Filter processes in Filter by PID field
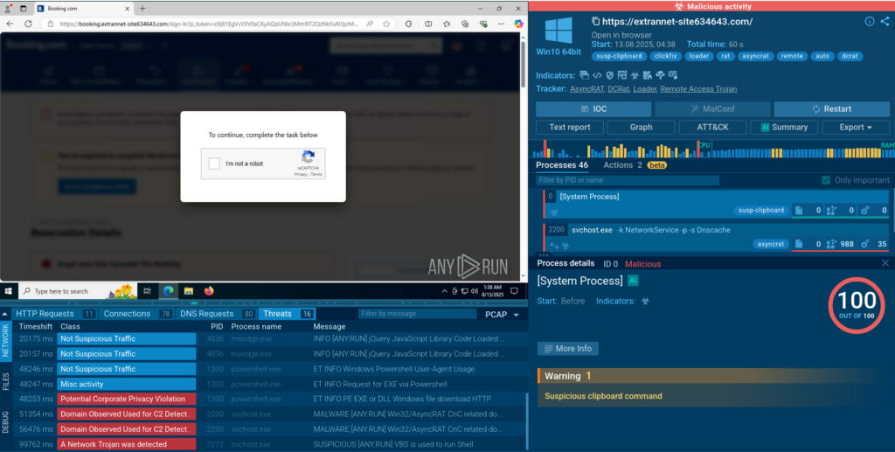Viewport: 895px width, 452px height. (x=628, y=180)
